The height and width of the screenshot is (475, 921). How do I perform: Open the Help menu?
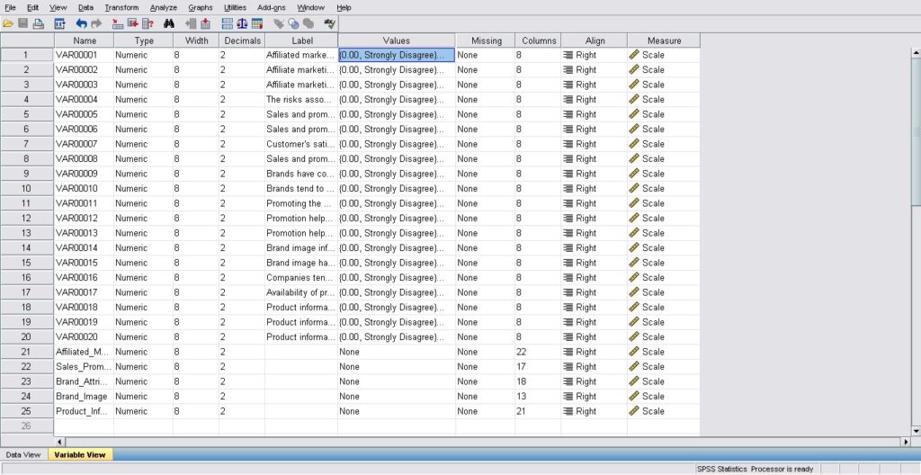click(344, 7)
